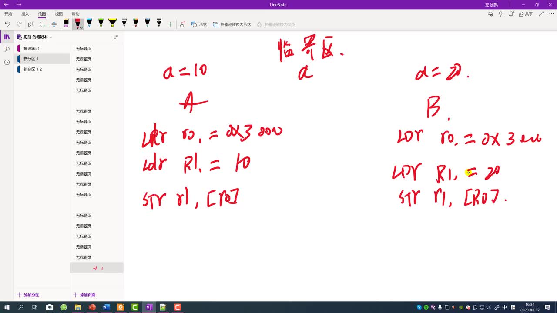Click 添加分区 to add section

tap(28, 295)
